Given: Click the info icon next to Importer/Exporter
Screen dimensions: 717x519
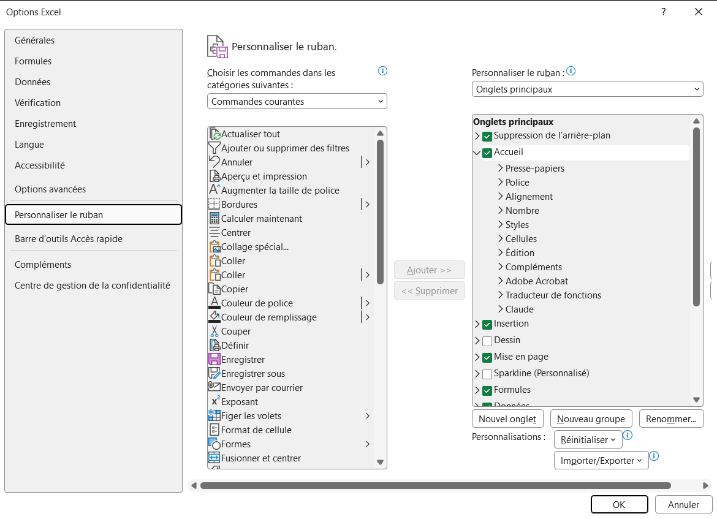Looking at the screenshot, I should click(x=654, y=456).
